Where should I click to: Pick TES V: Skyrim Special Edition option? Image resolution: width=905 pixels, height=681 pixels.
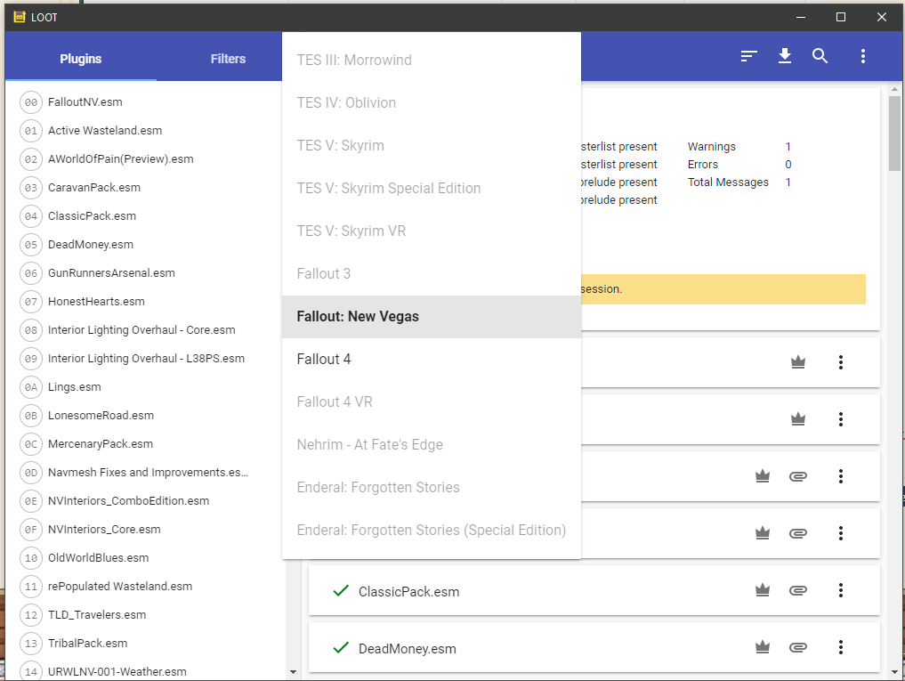tap(388, 188)
